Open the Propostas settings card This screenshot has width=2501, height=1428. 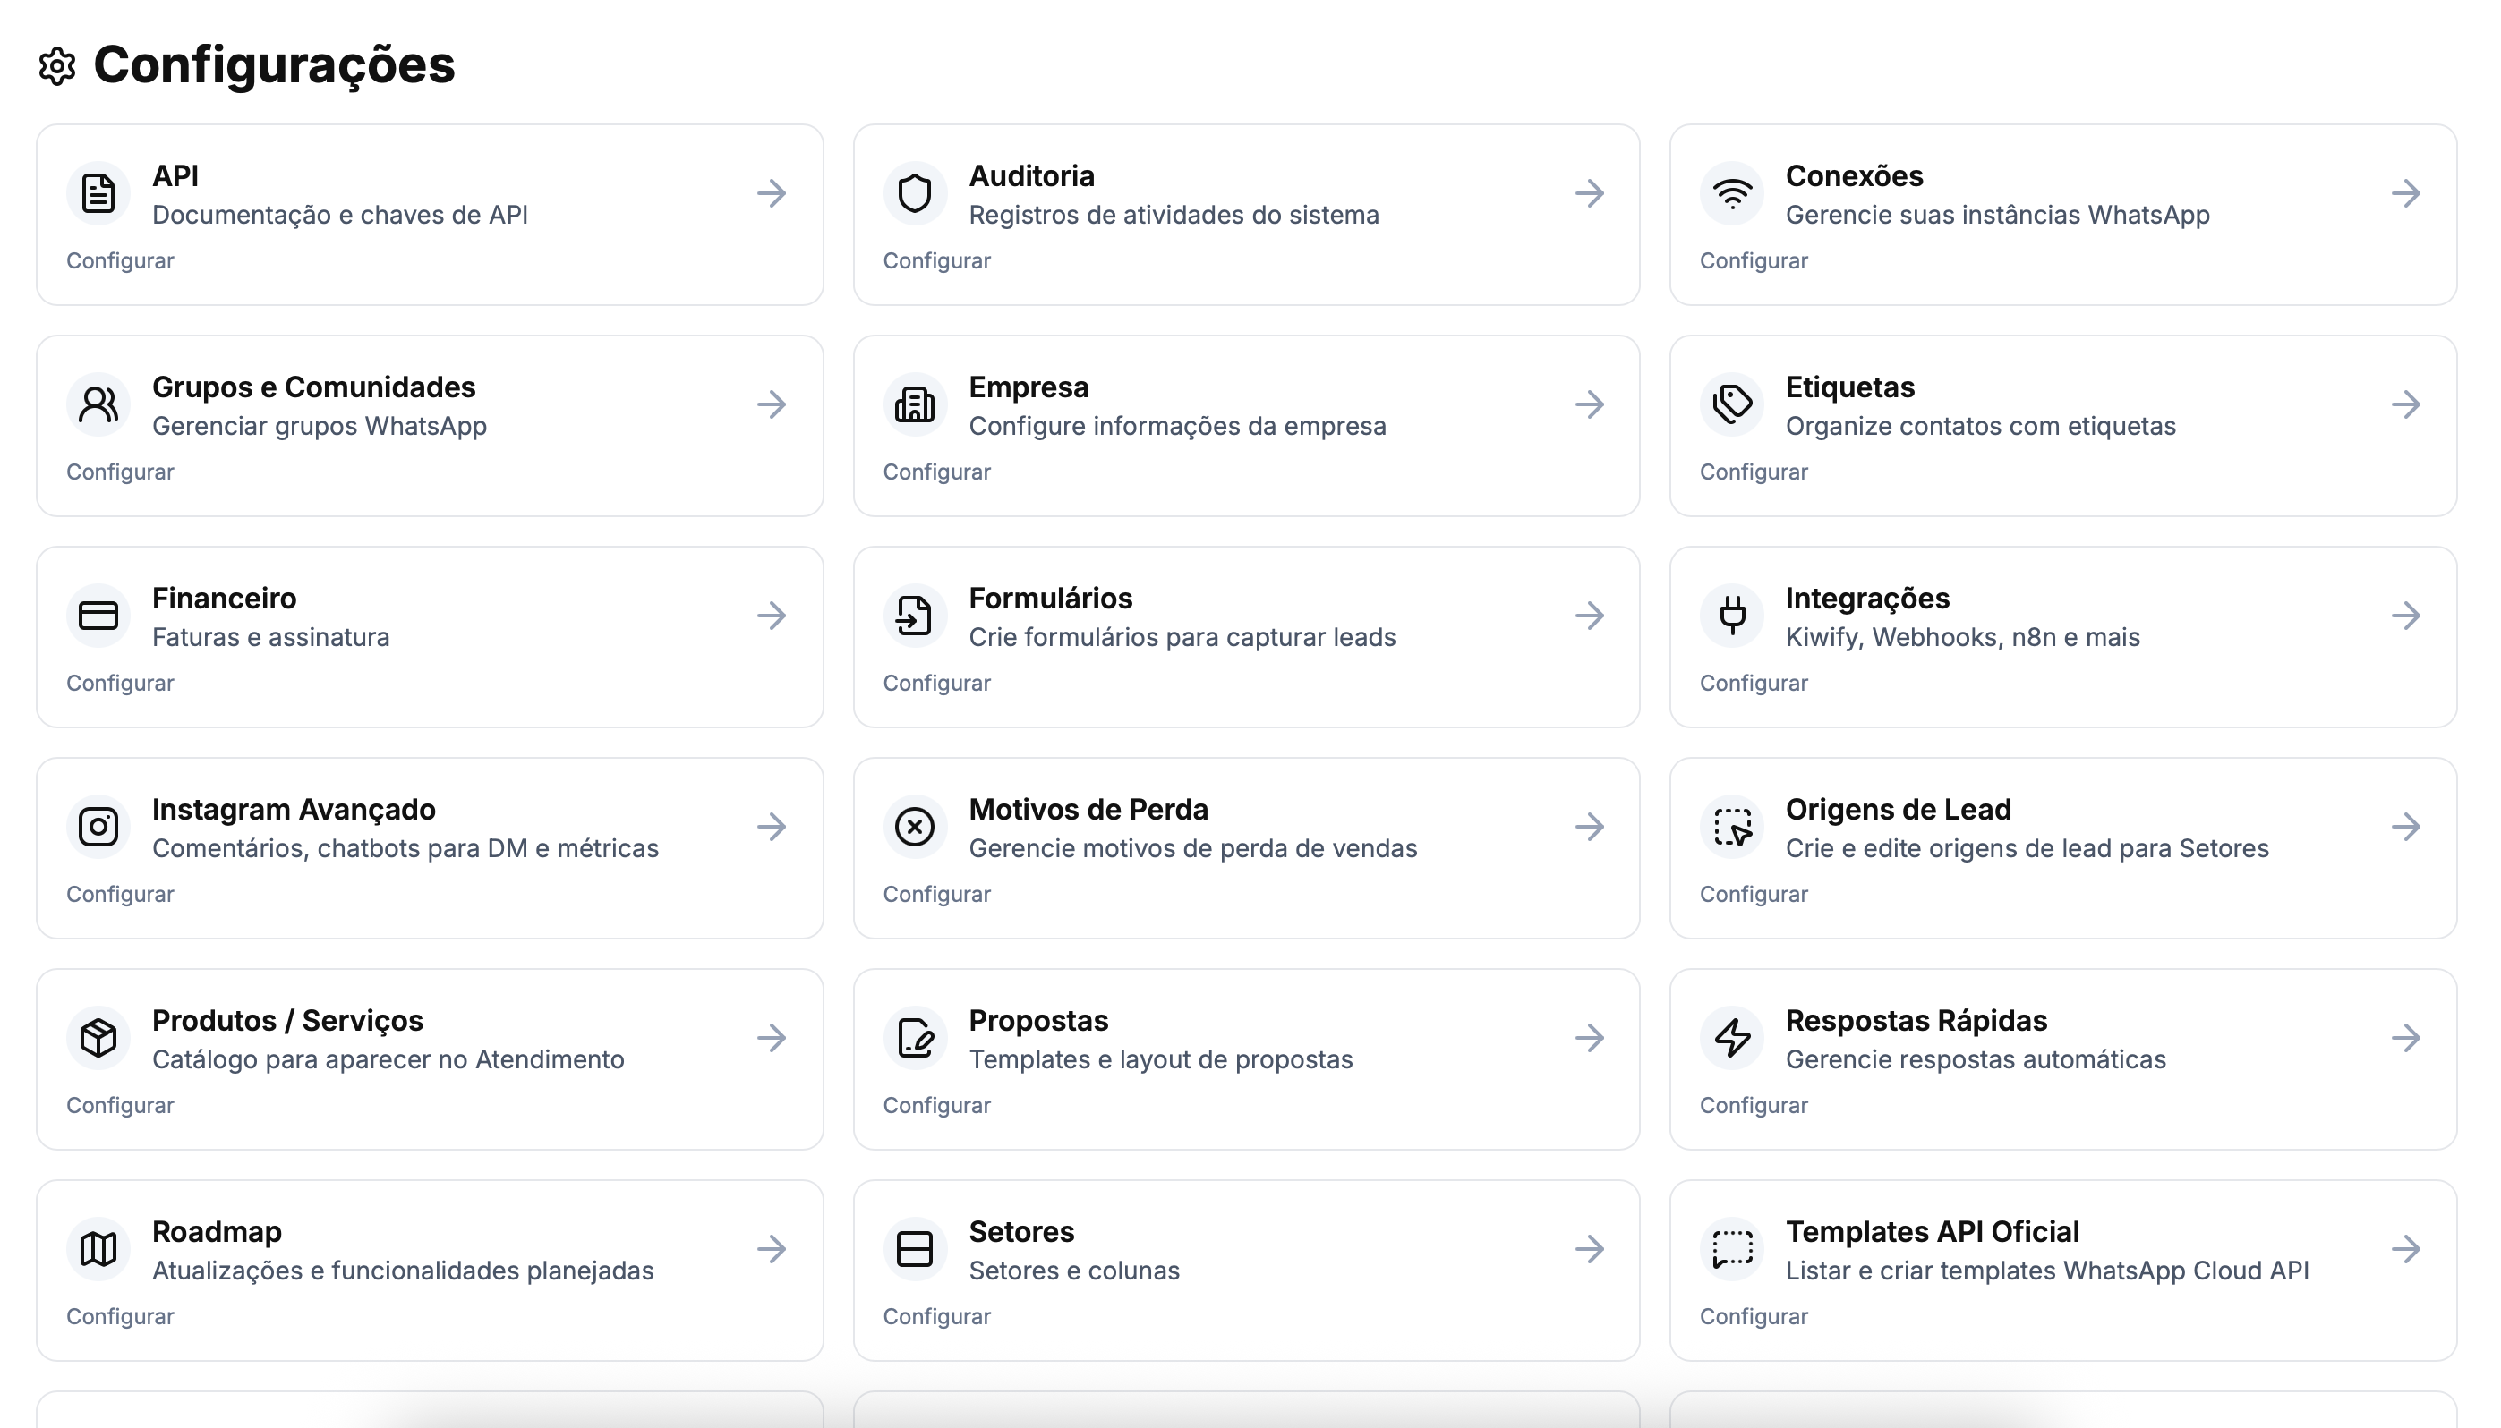[x=1246, y=1059]
